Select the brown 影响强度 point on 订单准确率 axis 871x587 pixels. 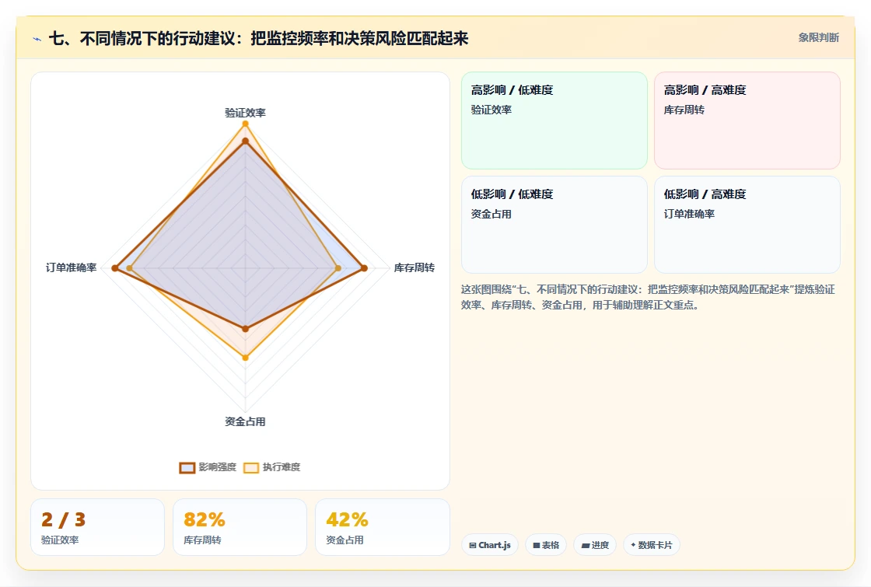115,268
